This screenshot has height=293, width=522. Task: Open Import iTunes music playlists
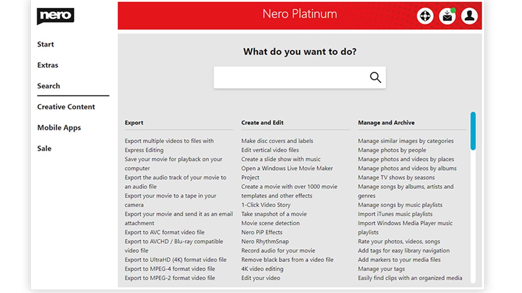[395, 214]
